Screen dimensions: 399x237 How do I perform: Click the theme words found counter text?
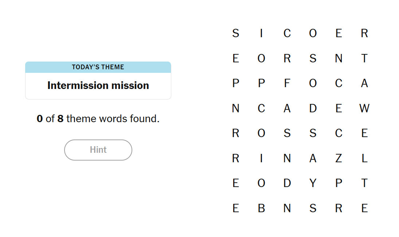pyautogui.click(x=98, y=118)
